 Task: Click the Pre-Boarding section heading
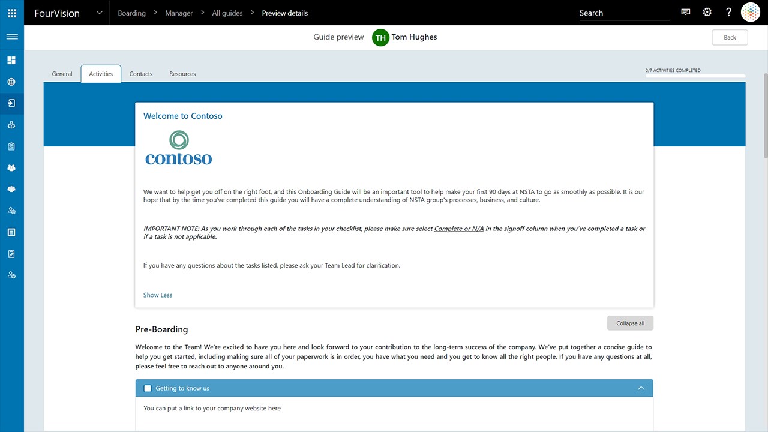161,329
